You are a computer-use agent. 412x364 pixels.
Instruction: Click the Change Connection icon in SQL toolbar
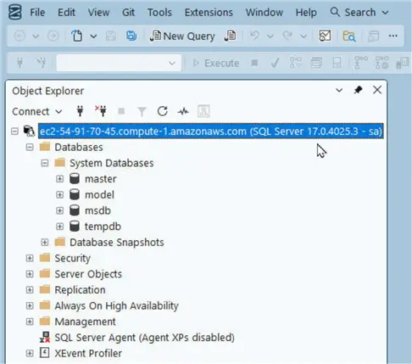[x=42, y=63]
